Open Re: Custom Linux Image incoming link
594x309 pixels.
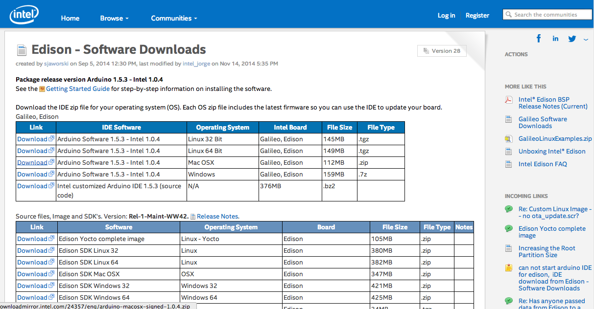click(555, 212)
